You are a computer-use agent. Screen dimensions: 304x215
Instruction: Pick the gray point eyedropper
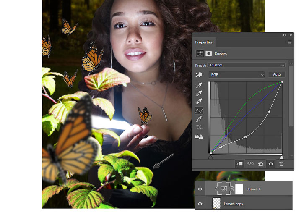pyautogui.click(x=199, y=93)
